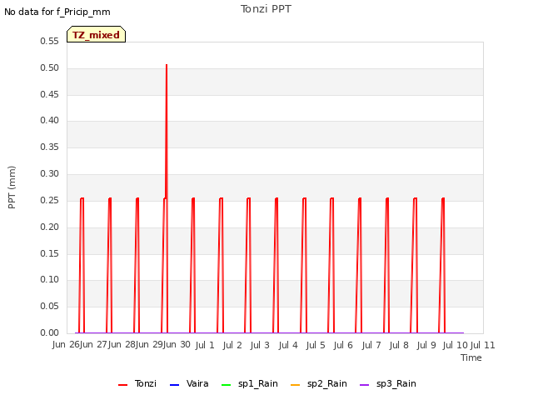Click the TZ_mixed annotation box
This screenshot has width=533, height=400.
(97, 34)
